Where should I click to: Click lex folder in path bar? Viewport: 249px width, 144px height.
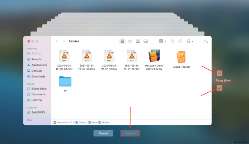point(92,122)
